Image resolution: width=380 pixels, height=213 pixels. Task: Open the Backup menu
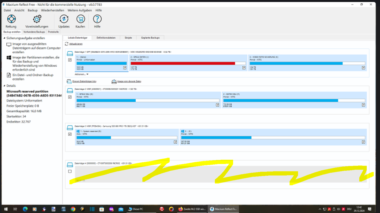[32, 10]
